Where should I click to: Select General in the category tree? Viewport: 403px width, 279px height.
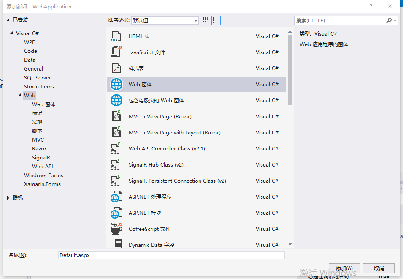pyautogui.click(x=33, y=69)
